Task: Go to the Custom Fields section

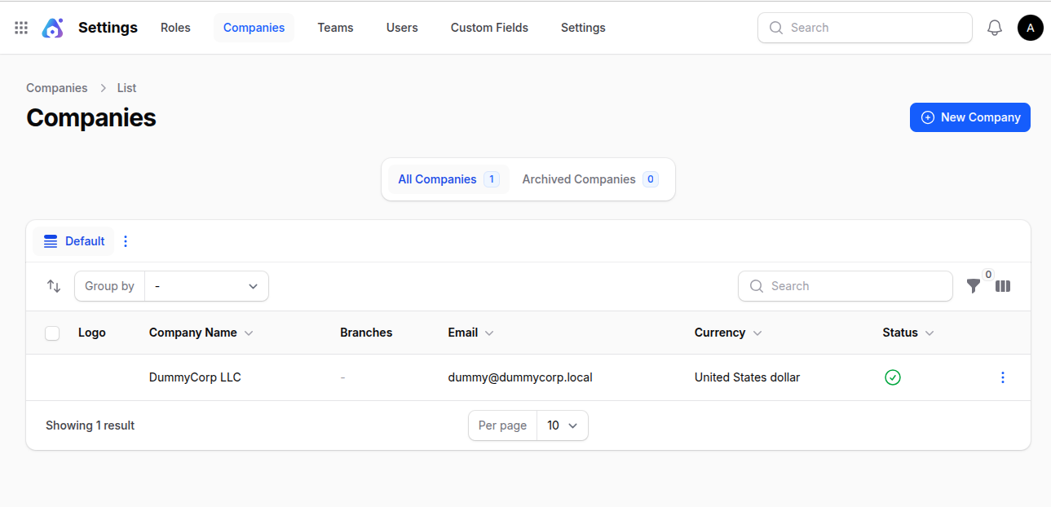Action: (489, 28)
